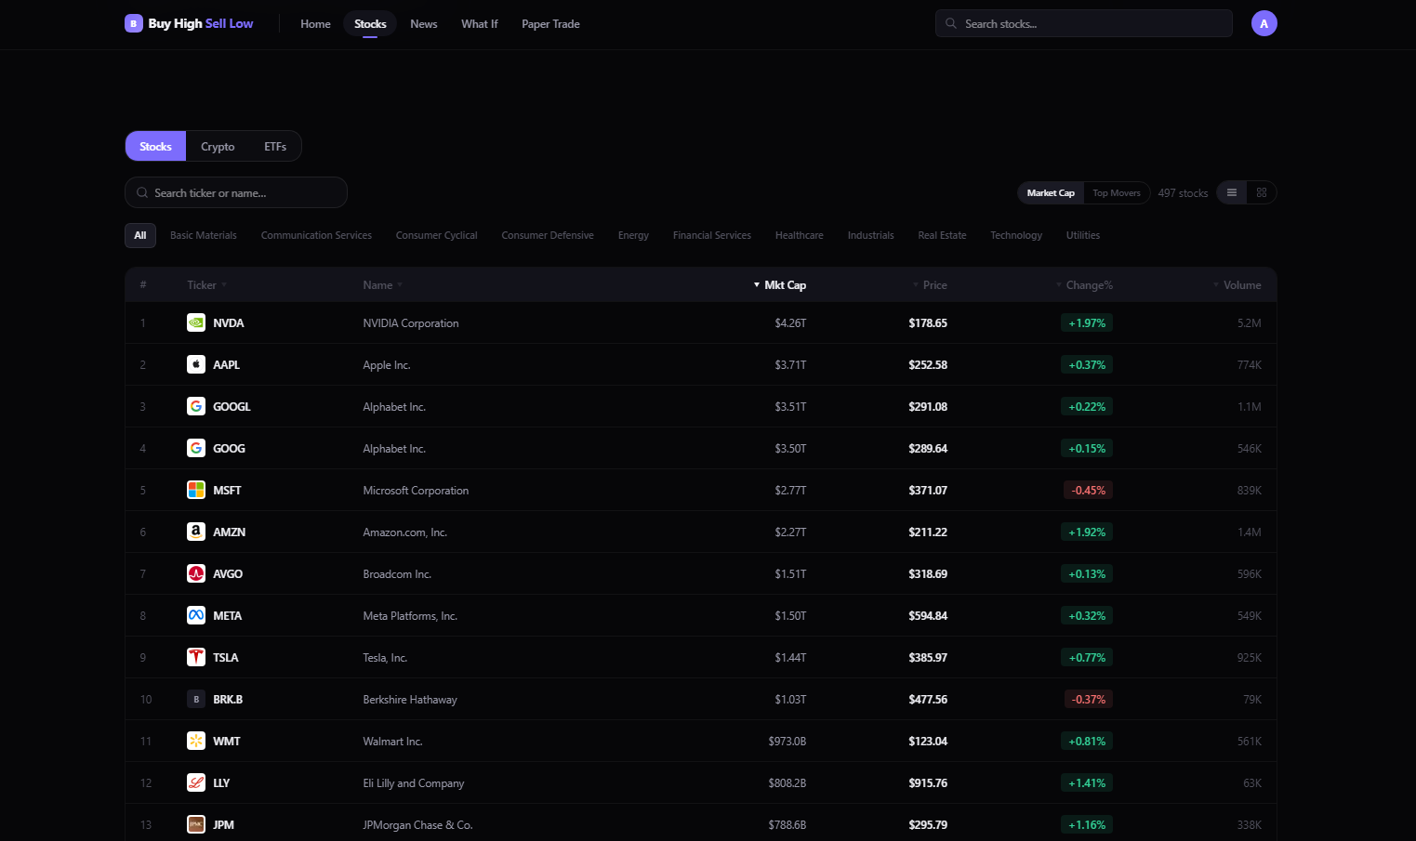Image resolution: width=1416 pixels, height=841 pixels.
Task: Open the What If page
Action: 480,23
